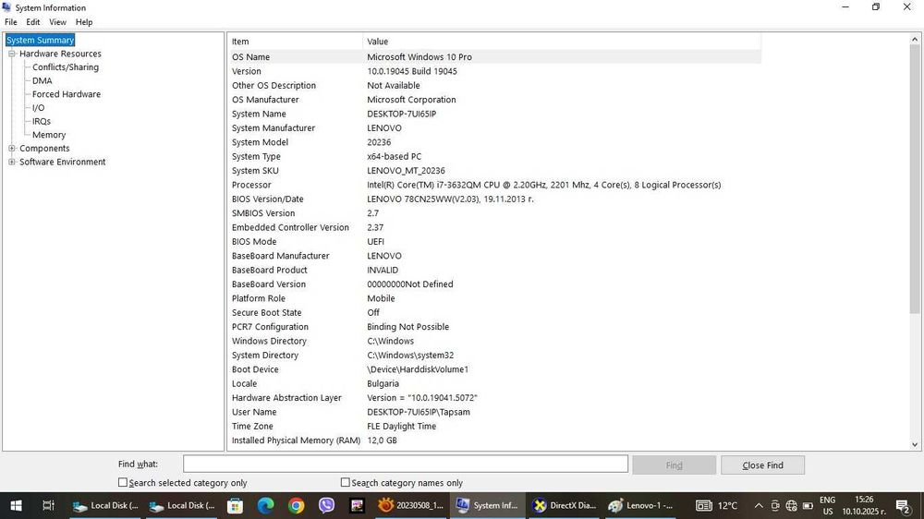This screenshot has height=519, width=924.
Task: Select the Installed Physical Memory (RAM) row
Action: (494, 441)
